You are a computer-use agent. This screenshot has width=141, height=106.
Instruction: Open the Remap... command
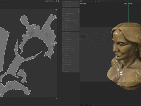click(x=71, y=71)
